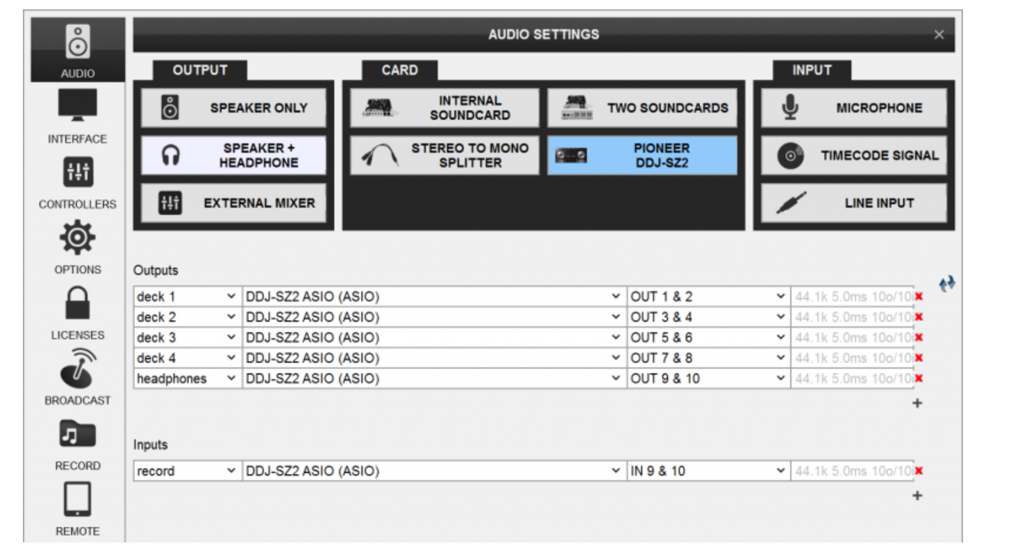Viewport: 1020px width, 560px height.
Task: Select Speaker Only output mode
Action: (233, 108)
